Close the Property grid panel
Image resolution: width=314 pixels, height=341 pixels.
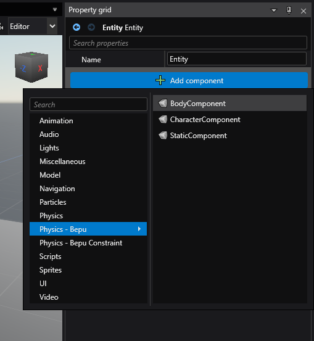[x=304, y=11]
